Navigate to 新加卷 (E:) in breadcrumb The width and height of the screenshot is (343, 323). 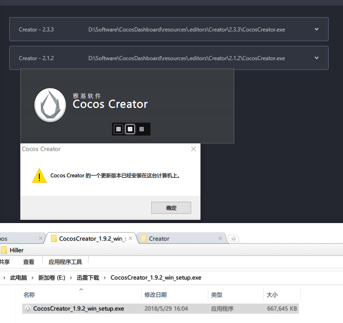click(x=52, y=278)
